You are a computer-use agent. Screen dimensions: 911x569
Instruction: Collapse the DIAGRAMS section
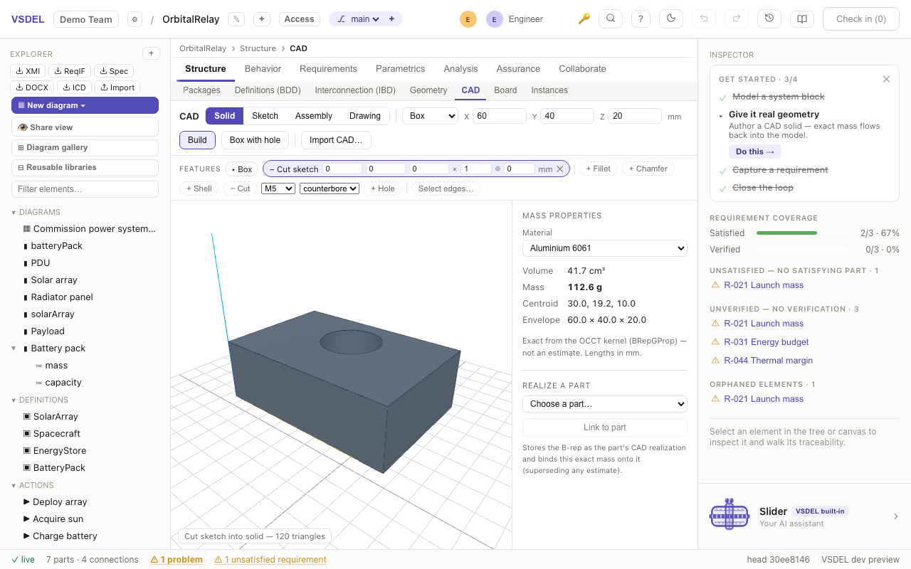point(14,212)
